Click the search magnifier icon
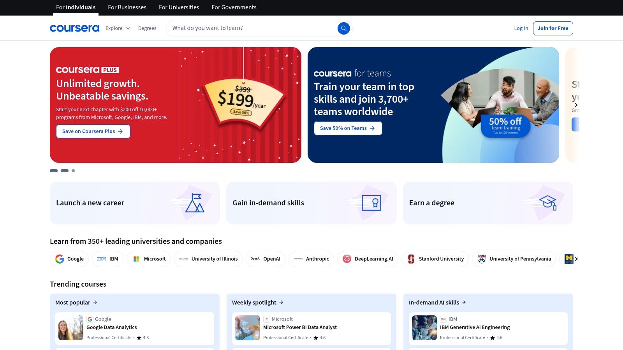The width and height of the screenshot is (623, 350). point(343,28)
